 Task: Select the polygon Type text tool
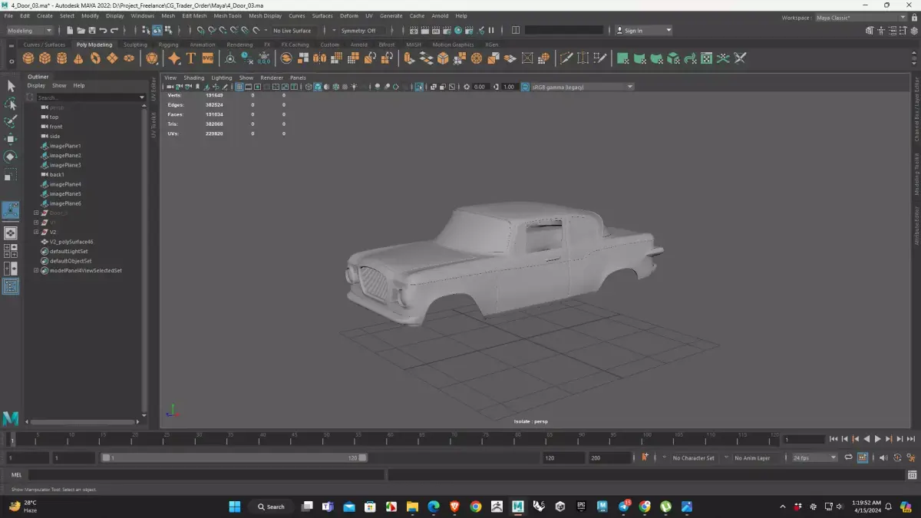(191, 58)
